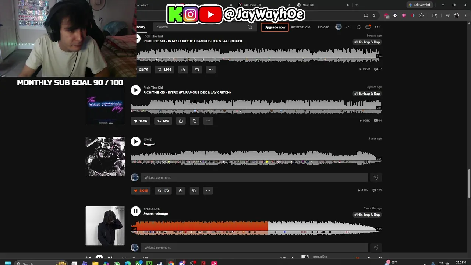Viewport: 471px width, 265px height.
Task: Toggle like on Intro track (11.2K)
Action: (141, 121)
